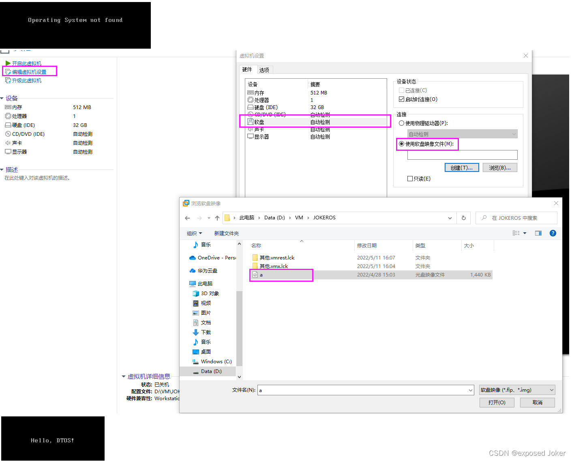
Task: Click the help question mark icon
Action: click(553, 233)
